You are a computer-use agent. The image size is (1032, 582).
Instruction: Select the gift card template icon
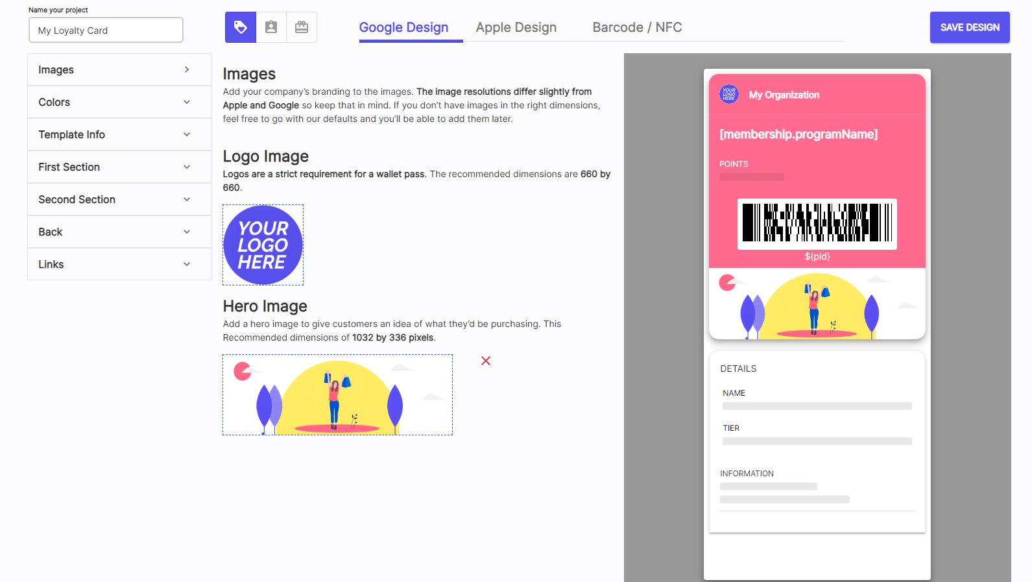click(302, 27)
